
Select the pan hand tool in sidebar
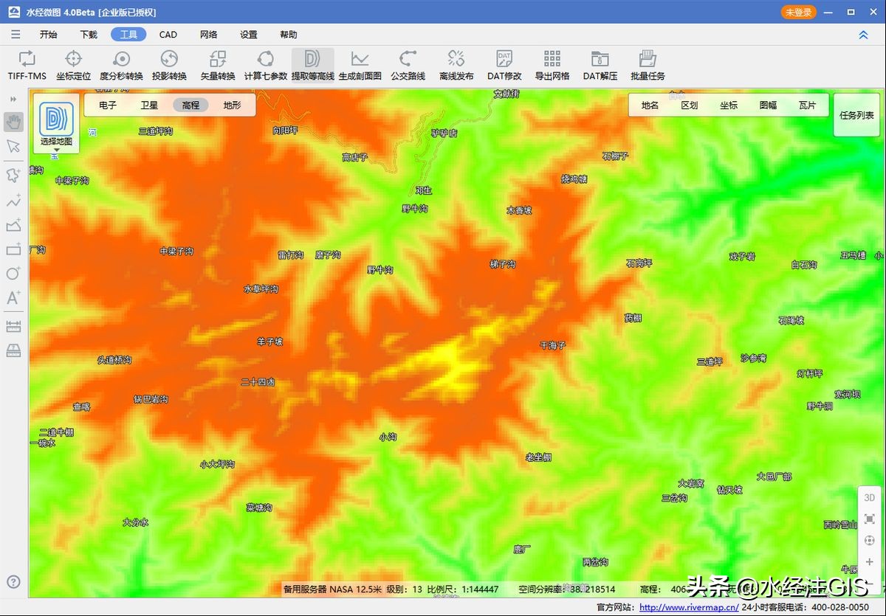(x=13, y=122)
